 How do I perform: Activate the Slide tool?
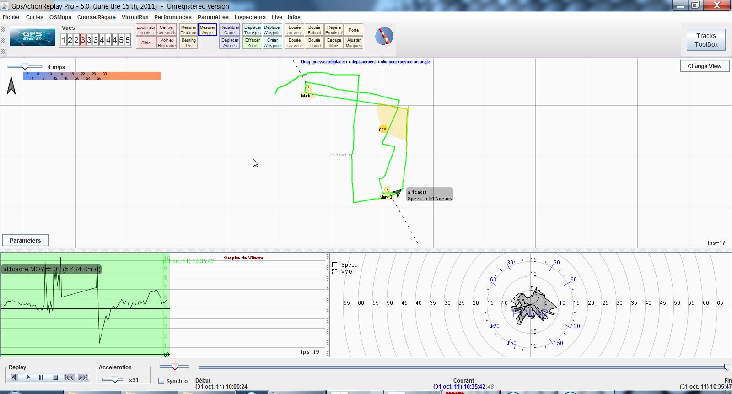146,43
